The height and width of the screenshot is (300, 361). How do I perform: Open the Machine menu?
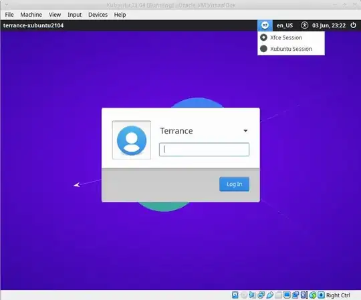click(31, 15)
